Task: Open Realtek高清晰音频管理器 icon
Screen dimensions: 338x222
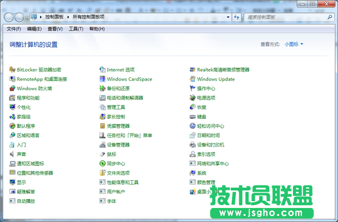Action: [x=193, y=70]
